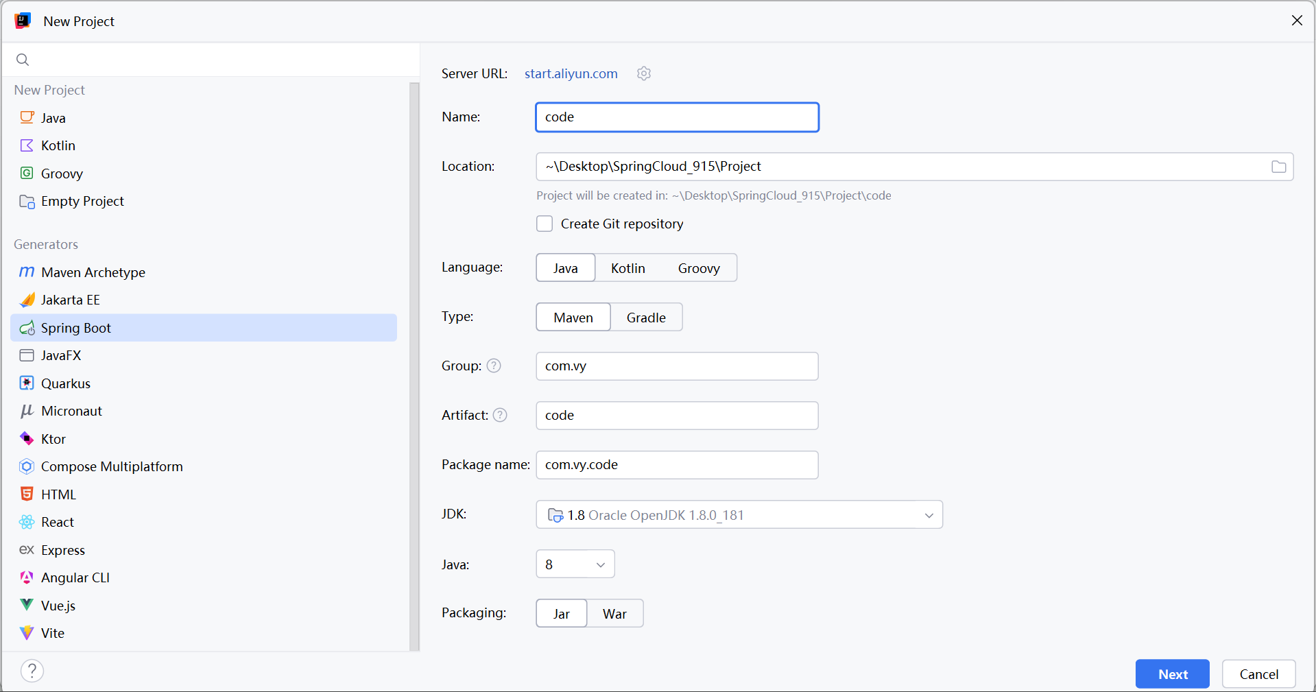The height and width of the screenshot is (692, 1316).
Task: Open the JDK dropdown
Action: click(x=739, y=514)
